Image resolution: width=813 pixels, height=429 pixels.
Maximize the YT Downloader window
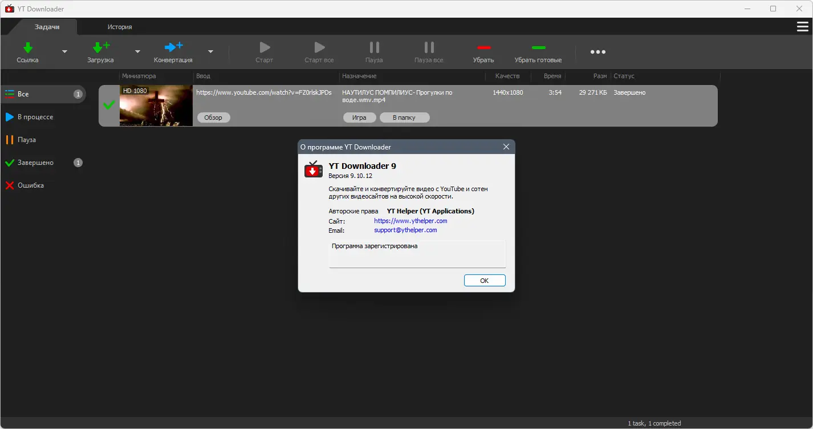773,9
